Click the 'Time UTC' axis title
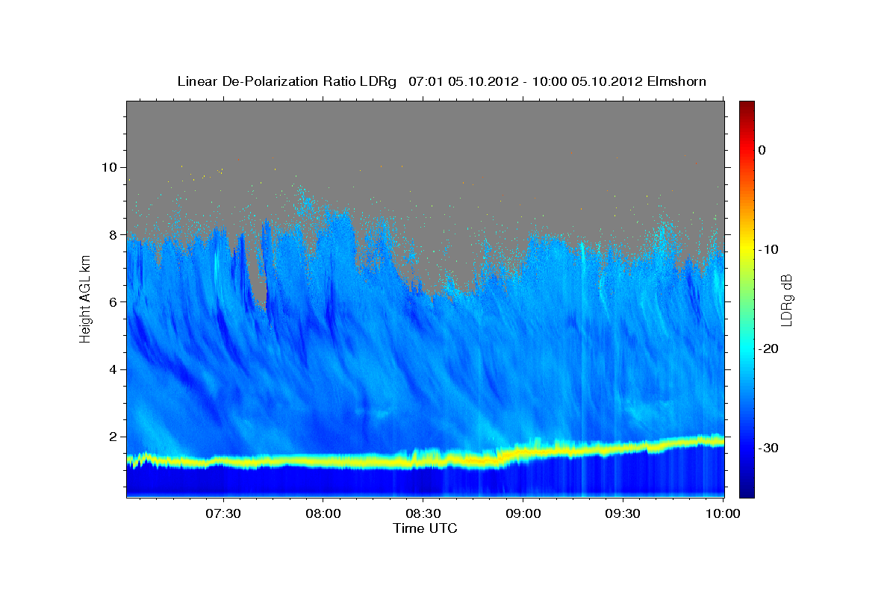This screenshot has width=896, height=597. click(425, 528)
